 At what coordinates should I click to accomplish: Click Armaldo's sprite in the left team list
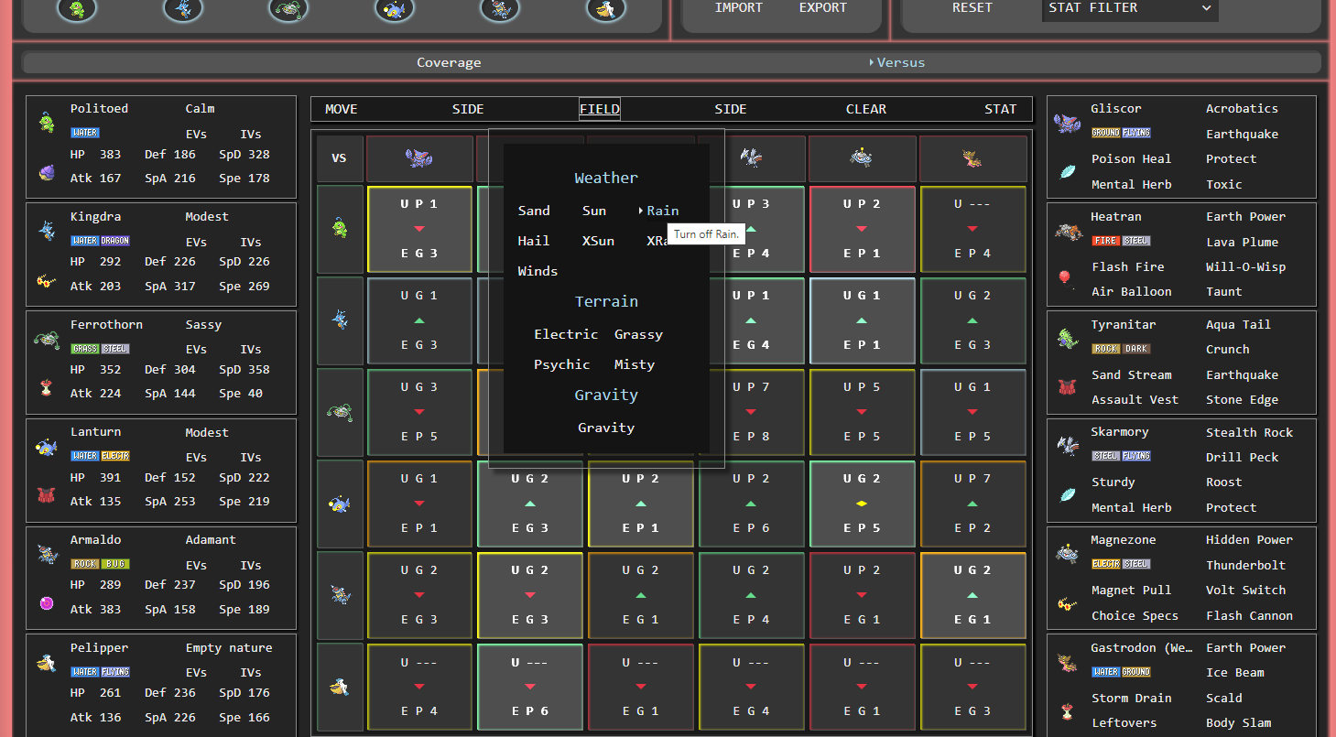[47, 554]
